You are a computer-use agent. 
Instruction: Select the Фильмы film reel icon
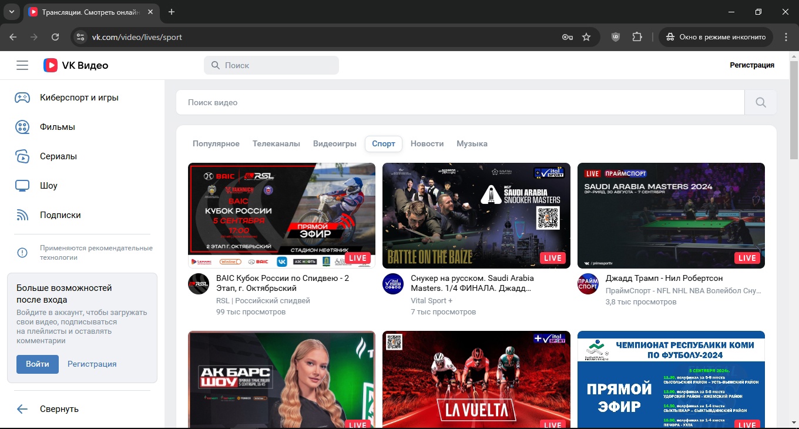(22, 127)
